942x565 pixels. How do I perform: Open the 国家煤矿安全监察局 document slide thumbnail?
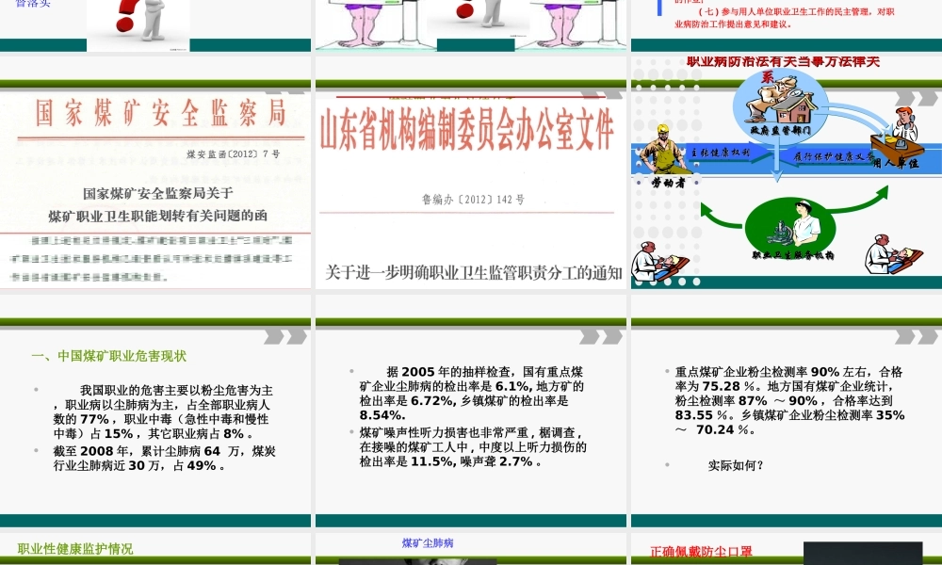pos(155,173)
